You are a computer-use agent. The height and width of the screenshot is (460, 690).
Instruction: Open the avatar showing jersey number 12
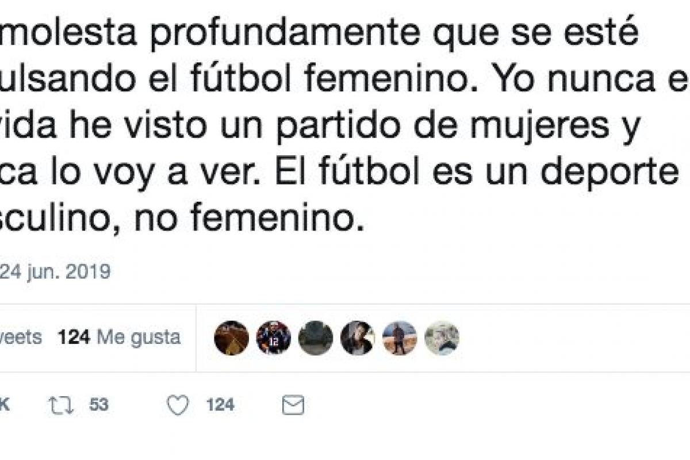[274, 338]
